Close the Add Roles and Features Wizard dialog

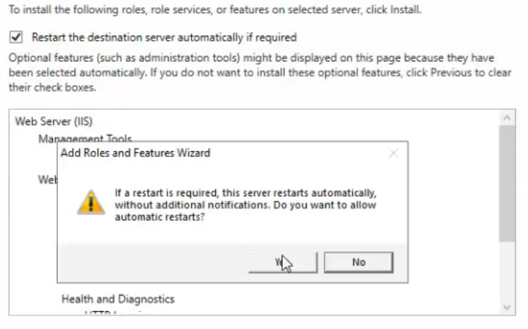point(393,153)
